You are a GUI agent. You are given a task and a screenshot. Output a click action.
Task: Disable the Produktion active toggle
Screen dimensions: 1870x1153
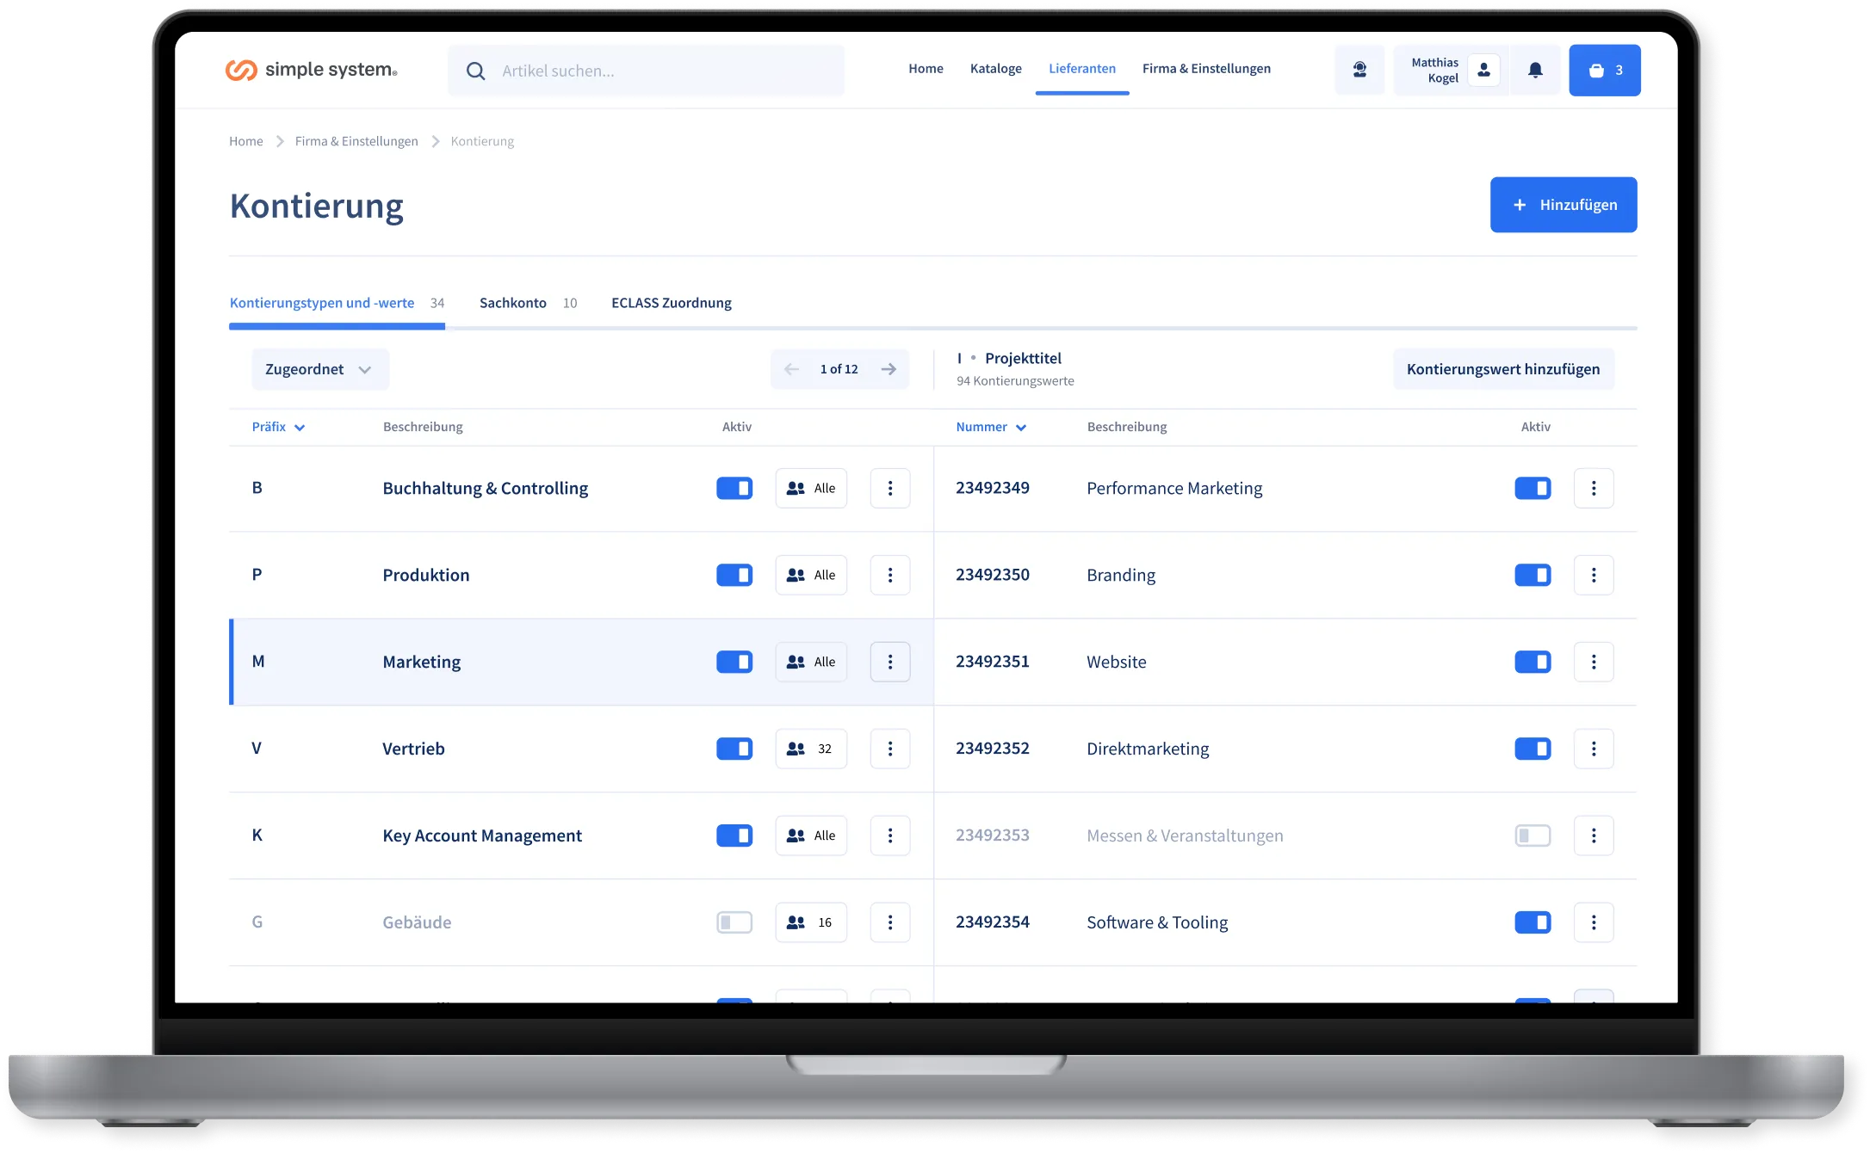734,575
